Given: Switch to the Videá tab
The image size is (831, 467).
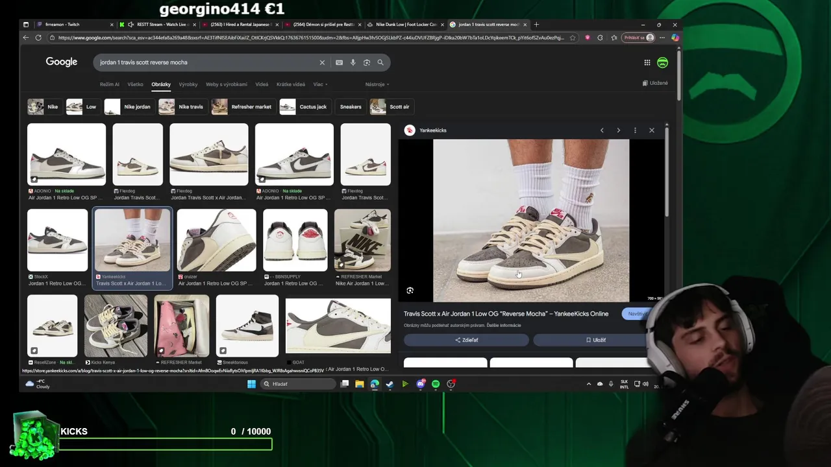Looking at the screenshot, I should (262, 84).
